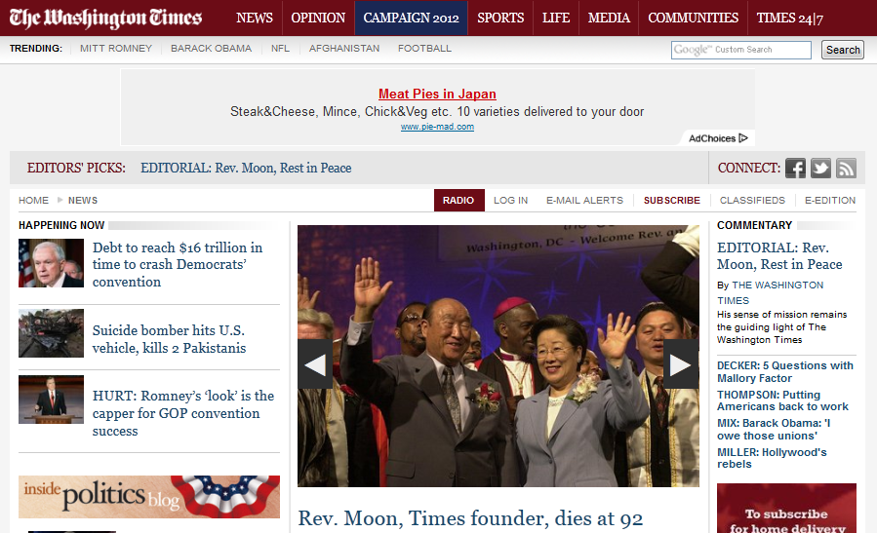877x533 pixels.
Task: Click The Washington Times logo
Action: [x=105, y=18]
